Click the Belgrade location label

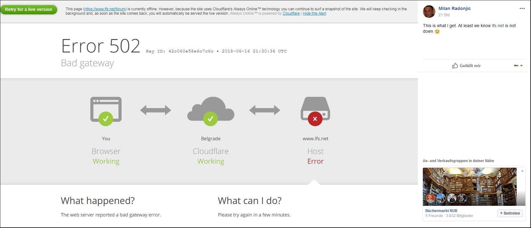click(211, 139)
